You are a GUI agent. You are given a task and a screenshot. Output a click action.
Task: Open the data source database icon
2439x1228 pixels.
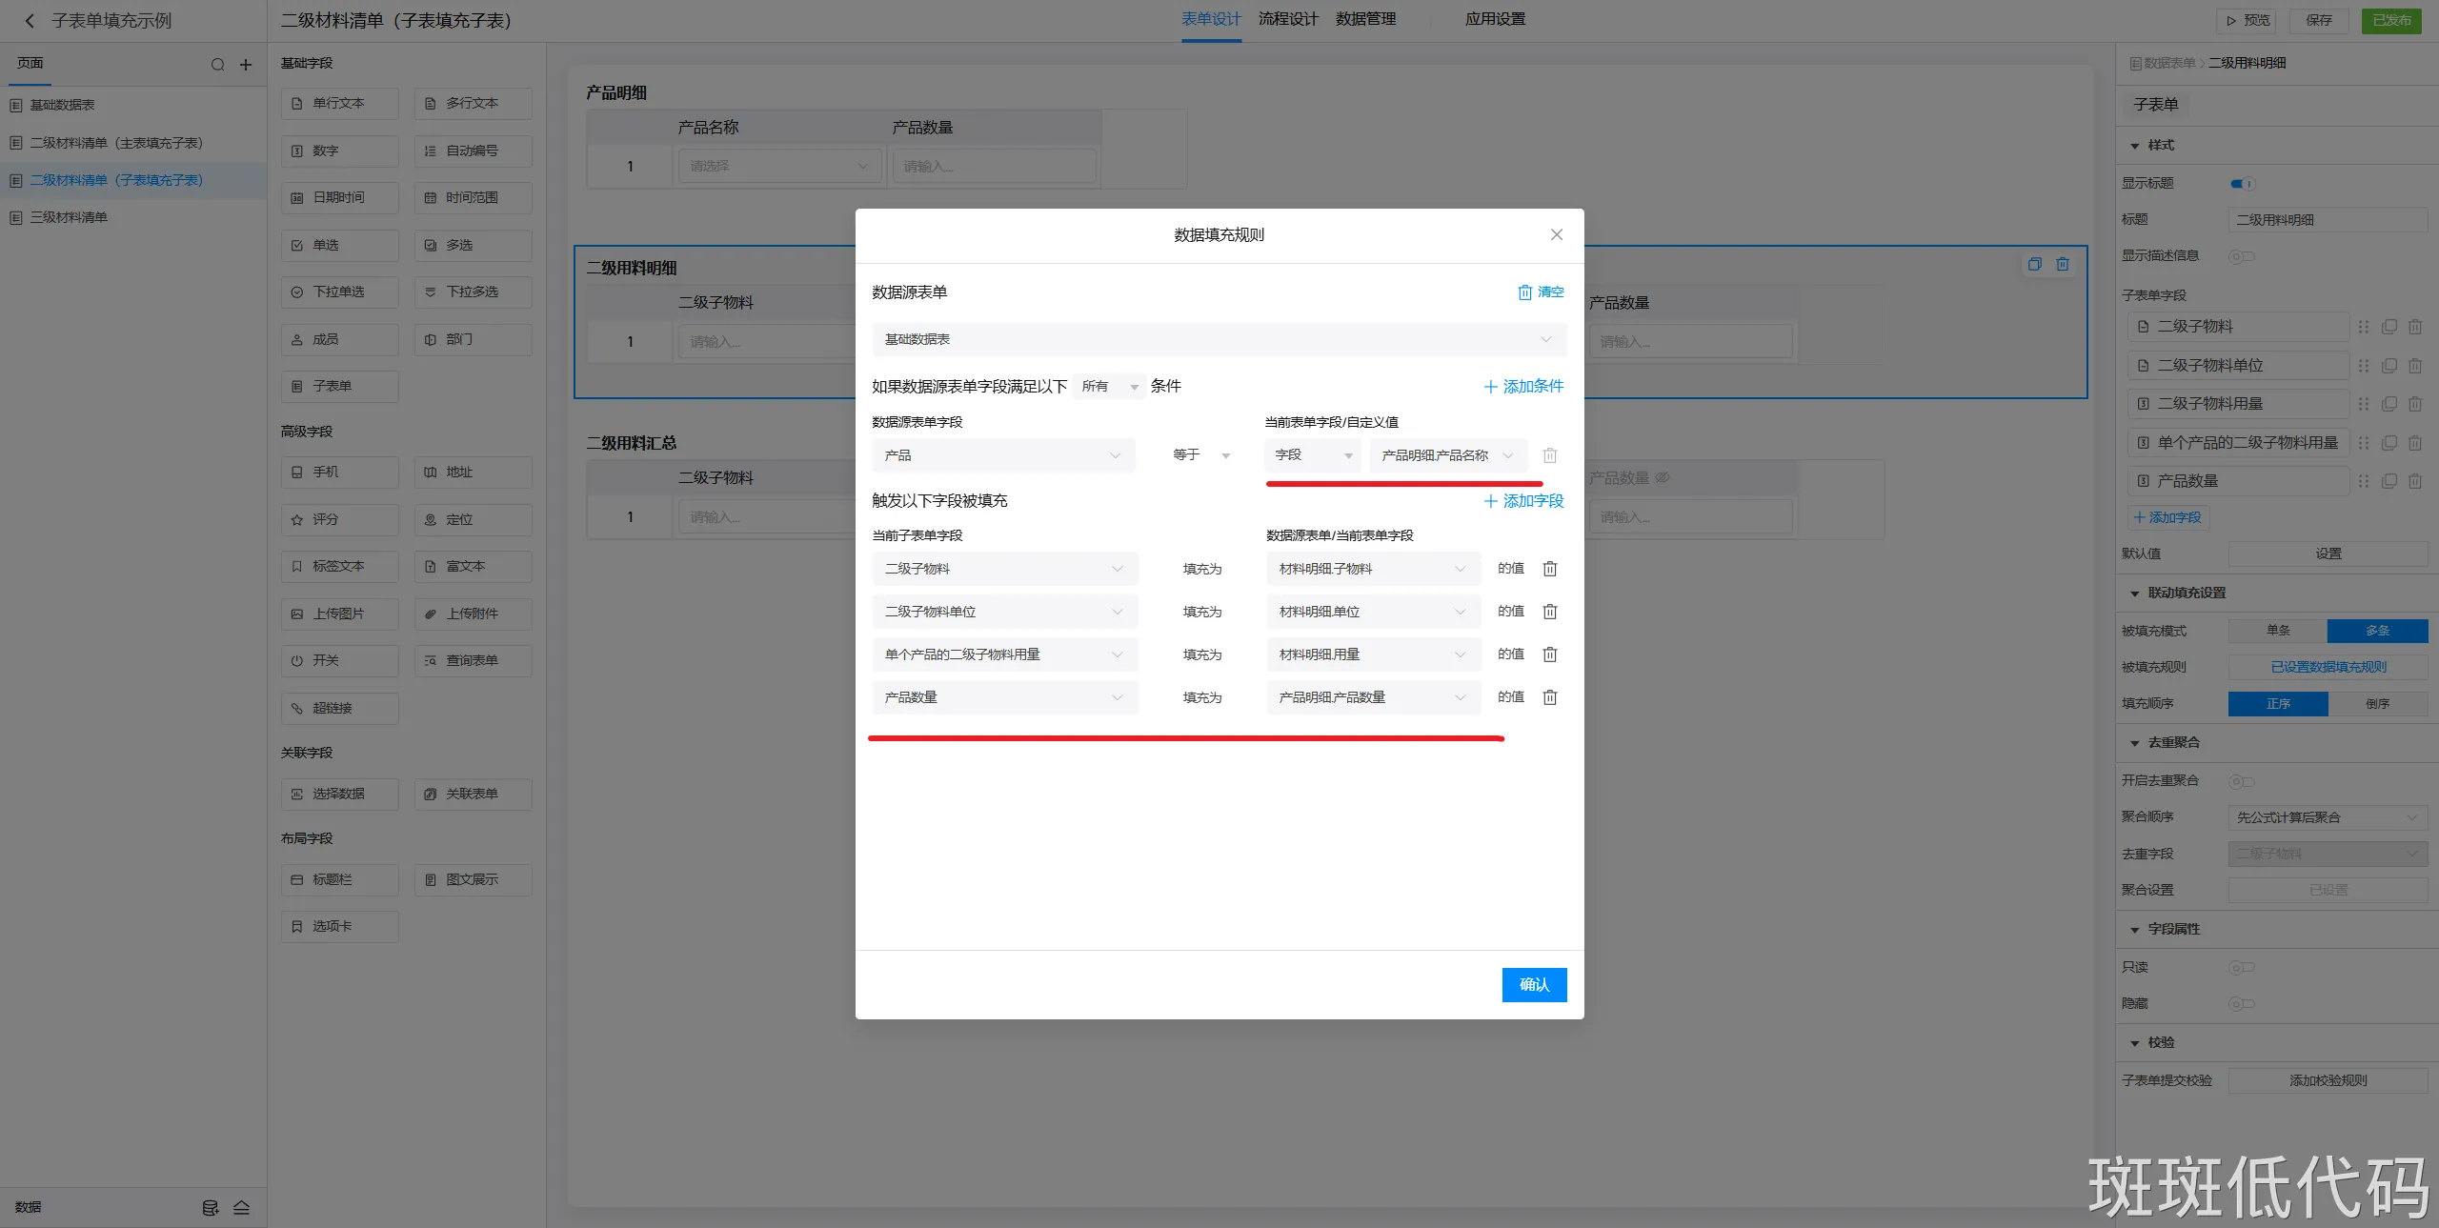tap(211, 1208)
